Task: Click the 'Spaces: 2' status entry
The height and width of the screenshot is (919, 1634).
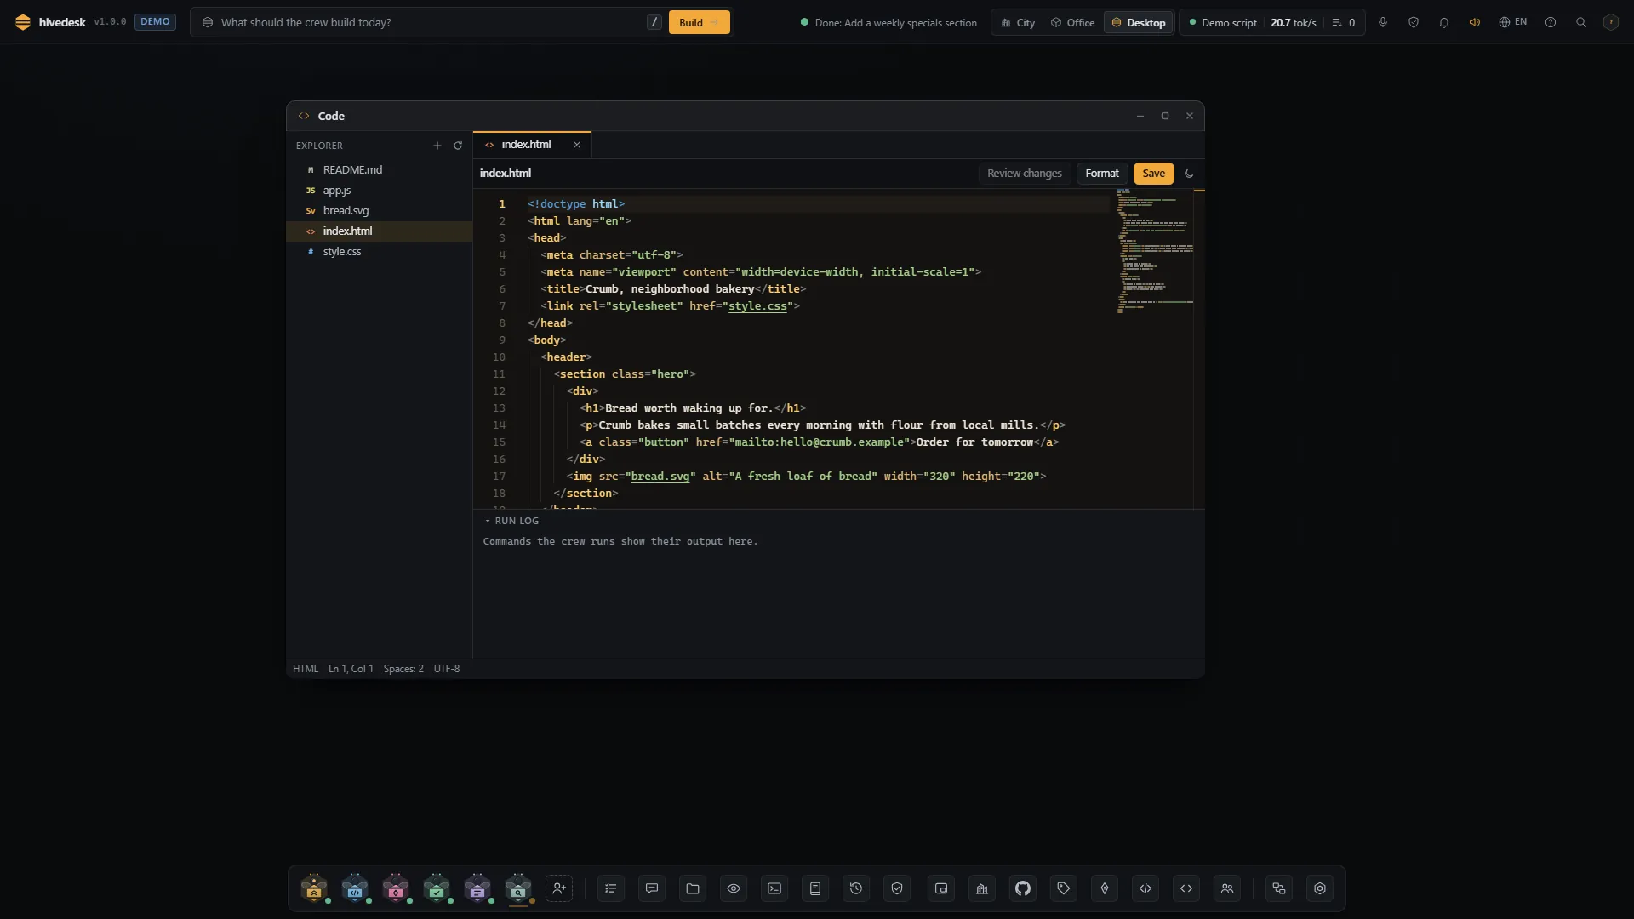Action: 403,669
